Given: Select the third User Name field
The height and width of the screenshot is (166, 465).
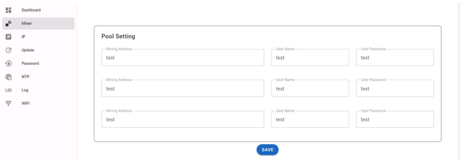Looking at the screenshot, I should pos(310,119).
